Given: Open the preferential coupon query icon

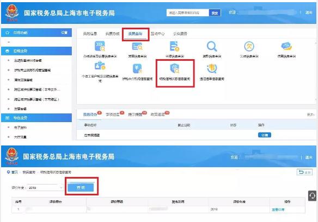Looking at the screenshot, I should pyautogui.click(x=286, y=46).
